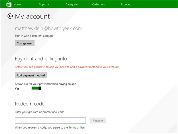The width and height of the screenshot is (178, 134).
Task: Toggle the always ask for password switch
Action: (x=36, y=88)
